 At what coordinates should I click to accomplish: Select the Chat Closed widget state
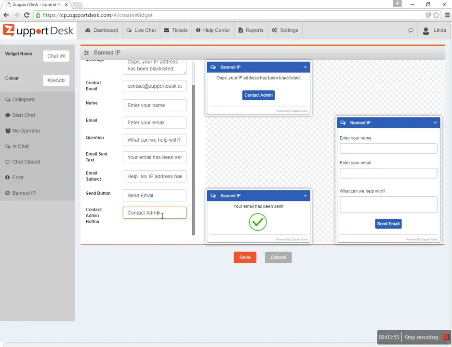point(23,162)
